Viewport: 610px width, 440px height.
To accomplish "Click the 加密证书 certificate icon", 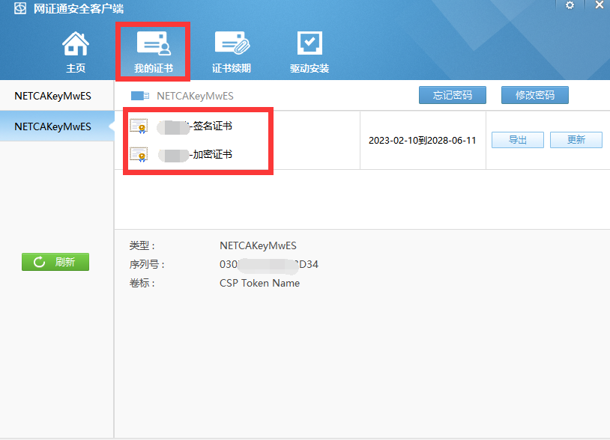I will tap(139, 154).
